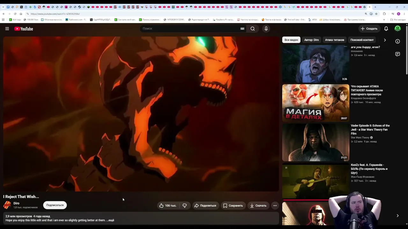This screenshot has width=408, height=229.
Task: Click the Создать create button
Action: tap(369, 29)
